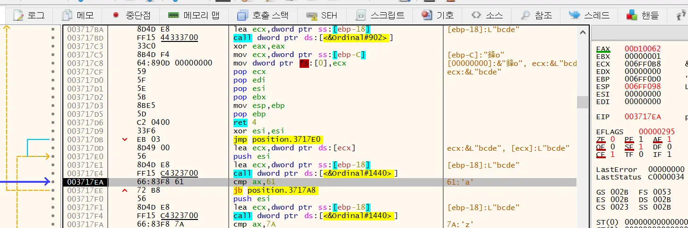
Task: Switch to the 기호 symbols tab
Action: point(438,15)
